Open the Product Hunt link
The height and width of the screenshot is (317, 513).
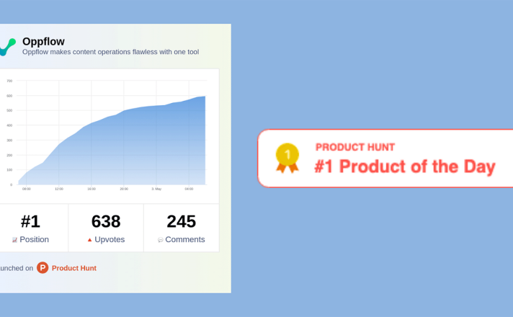[74, 268]
